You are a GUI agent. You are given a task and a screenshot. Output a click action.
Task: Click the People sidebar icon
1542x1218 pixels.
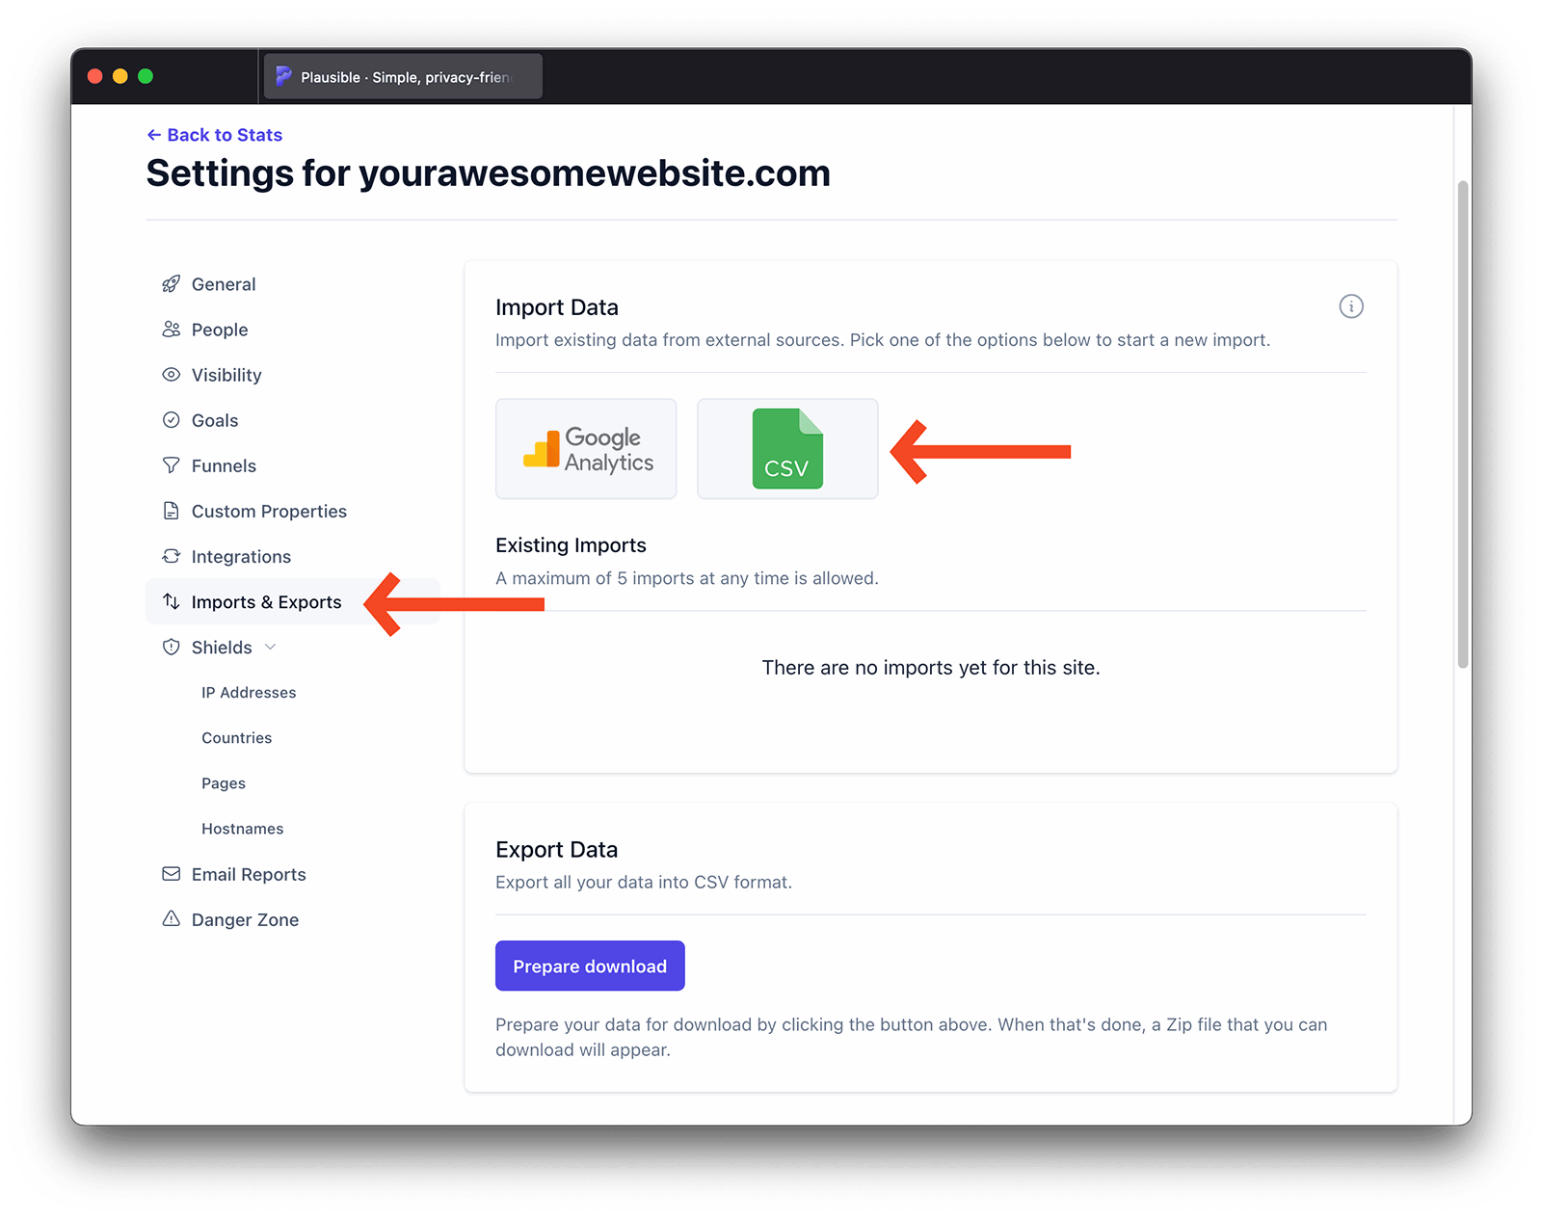click(x=171, y=329)
